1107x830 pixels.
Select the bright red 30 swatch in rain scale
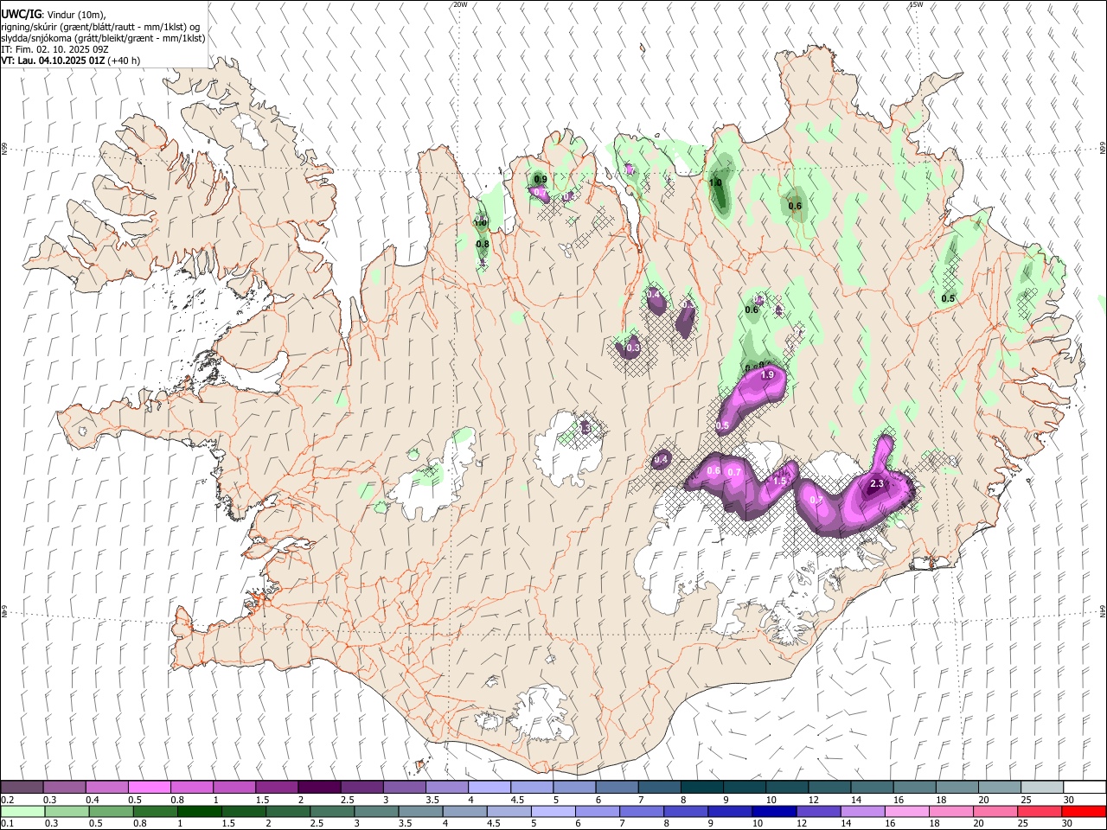1084,811
